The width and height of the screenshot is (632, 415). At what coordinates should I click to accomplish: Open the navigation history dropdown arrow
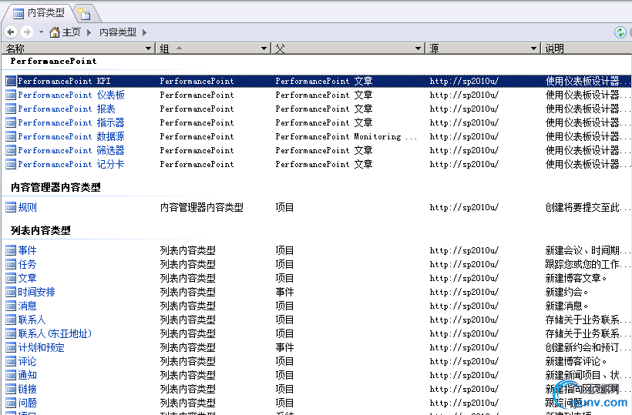click(x=41, y=32)
